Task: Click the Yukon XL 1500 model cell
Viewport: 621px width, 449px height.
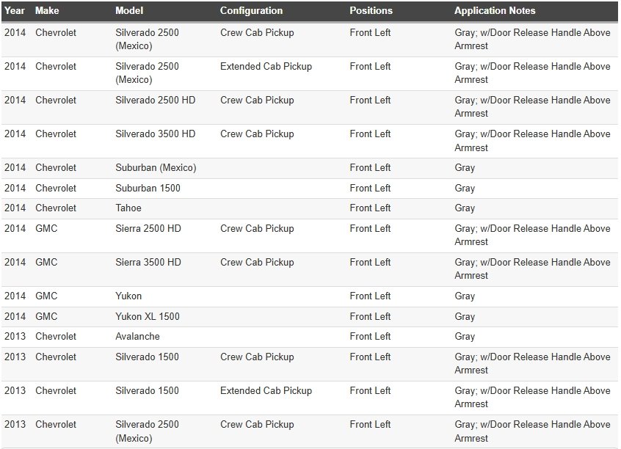Action: pos(148,317)
